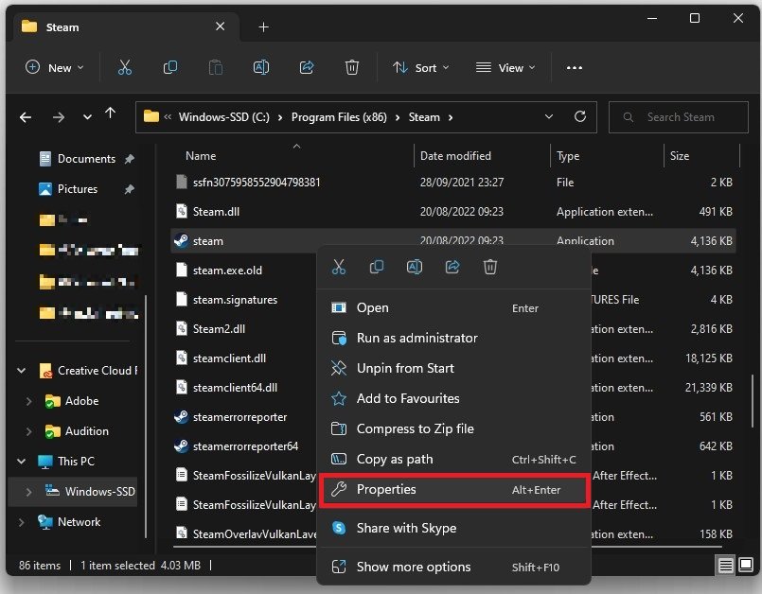Click the Share icon in the toolbar
The image size is (762, 594).
(x=307, y=67)
